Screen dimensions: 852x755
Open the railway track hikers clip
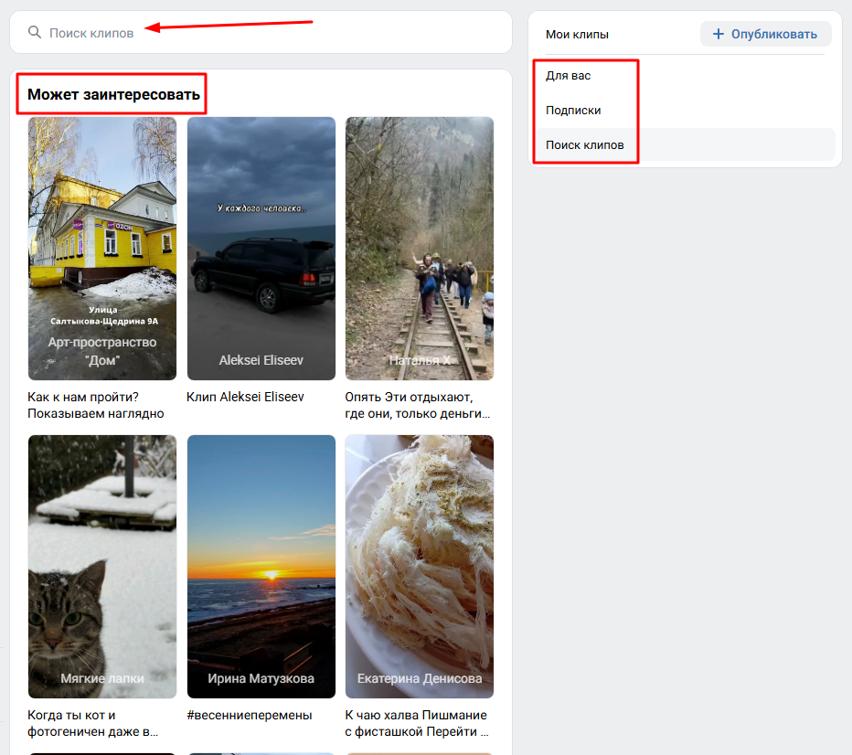pyautogui.click(x=419, y=248)
